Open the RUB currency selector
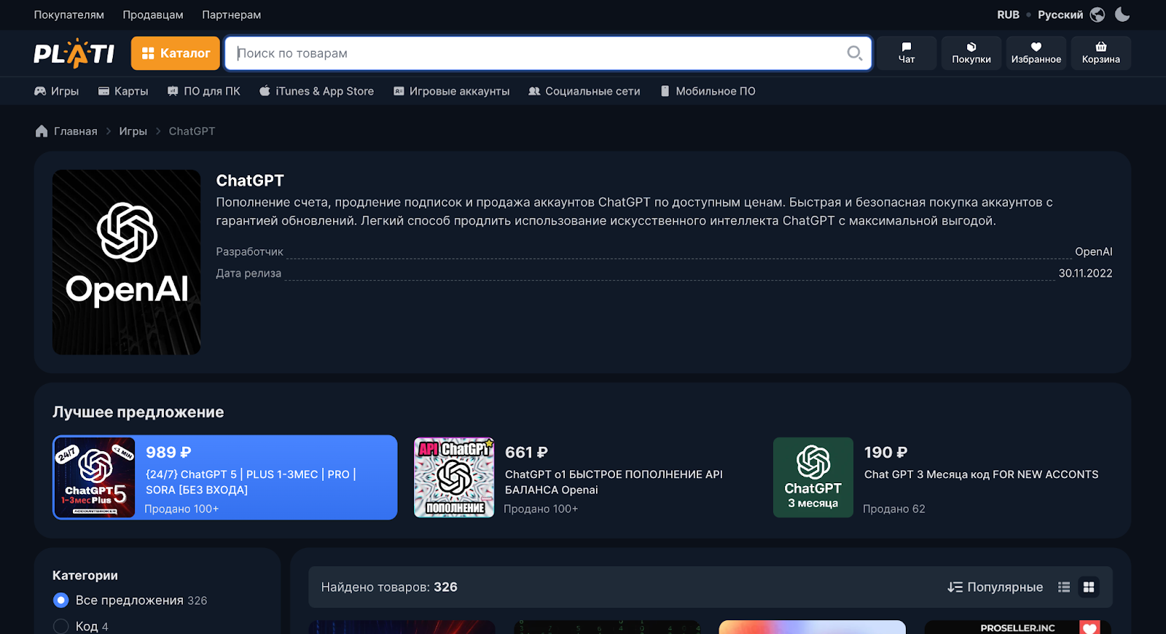 (1008, 15)
